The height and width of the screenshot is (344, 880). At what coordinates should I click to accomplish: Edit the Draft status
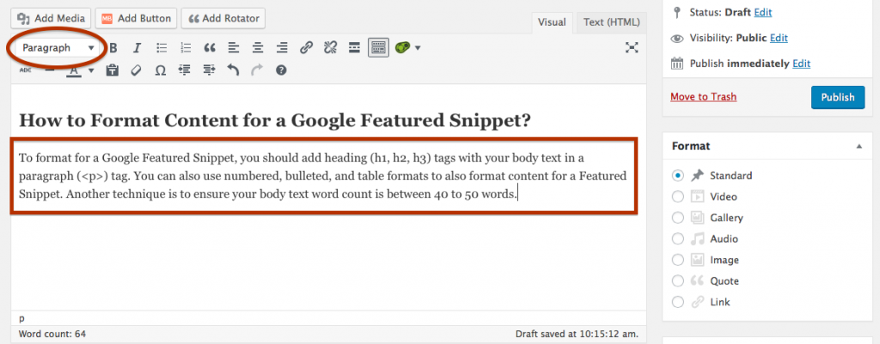762,12
